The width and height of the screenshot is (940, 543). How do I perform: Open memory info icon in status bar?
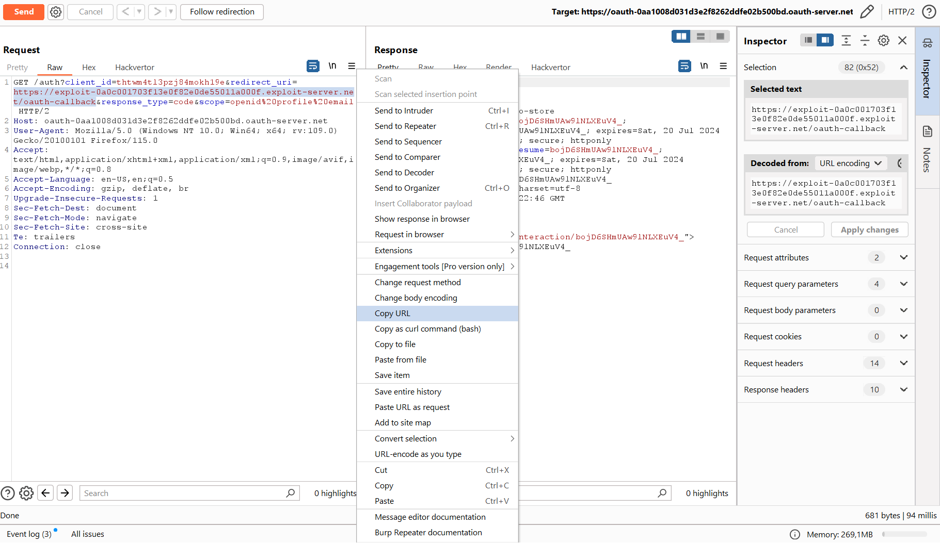pos(795,534)
